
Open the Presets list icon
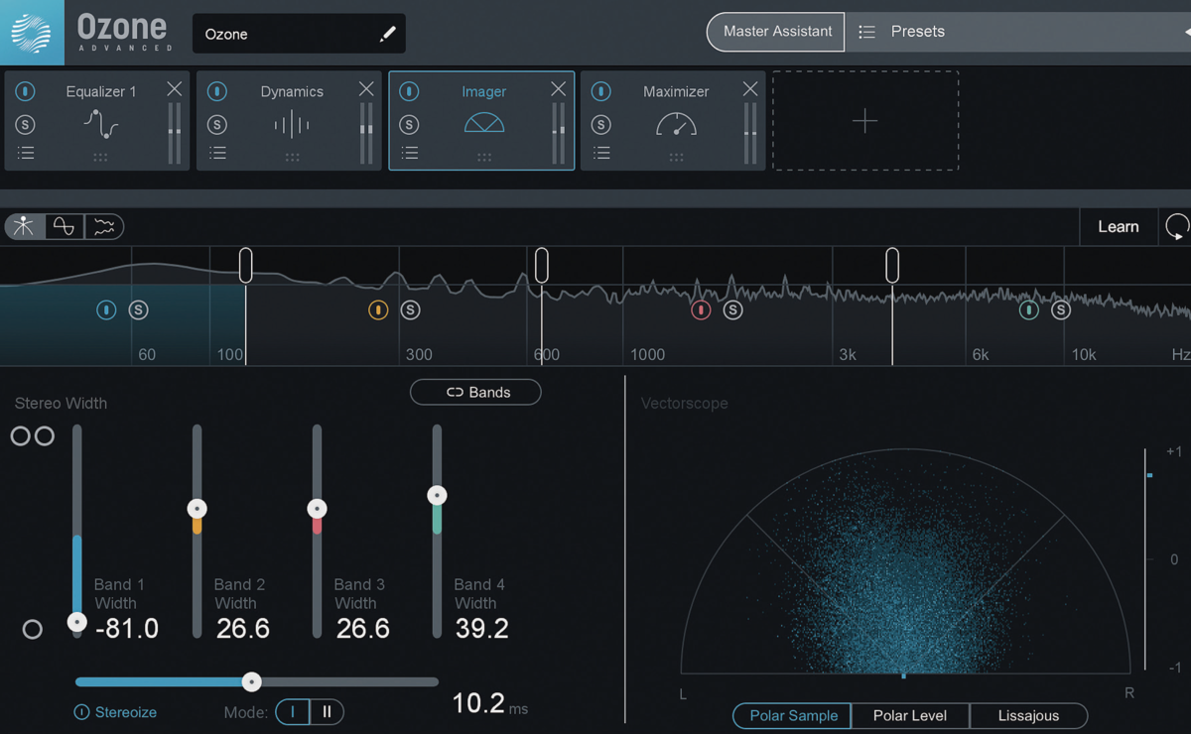[x=866, y=32]
